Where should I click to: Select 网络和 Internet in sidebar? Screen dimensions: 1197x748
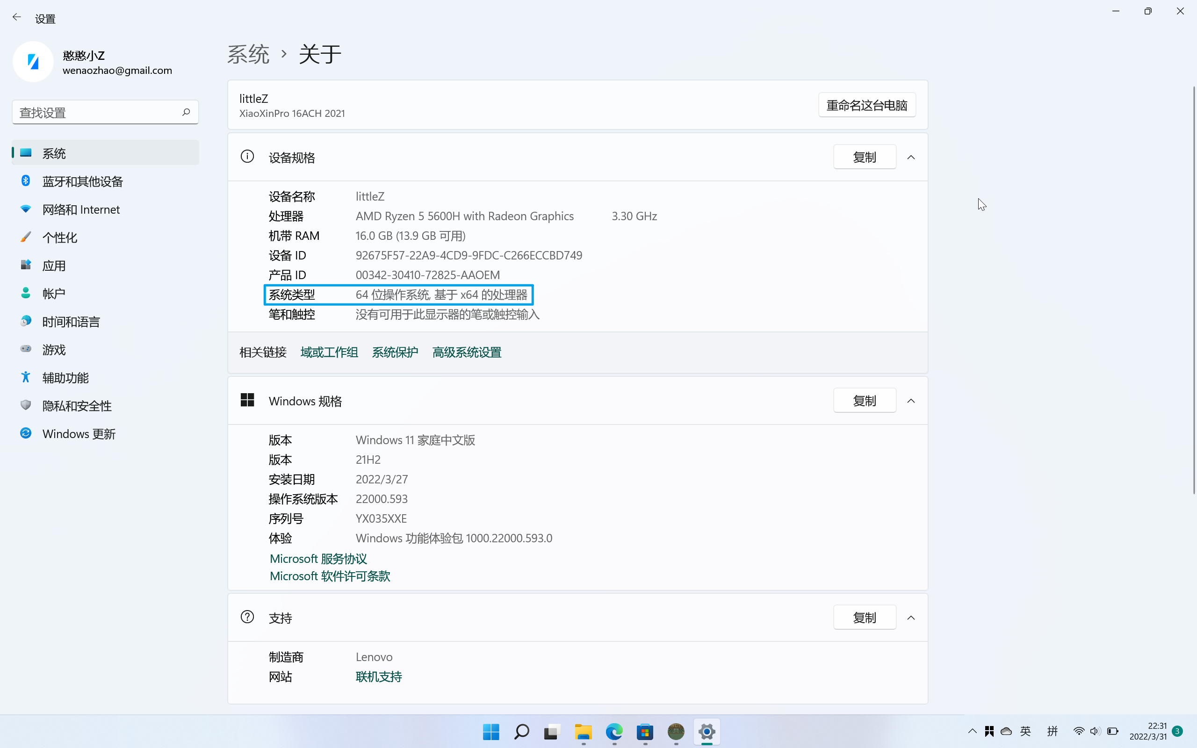(80, 210)
